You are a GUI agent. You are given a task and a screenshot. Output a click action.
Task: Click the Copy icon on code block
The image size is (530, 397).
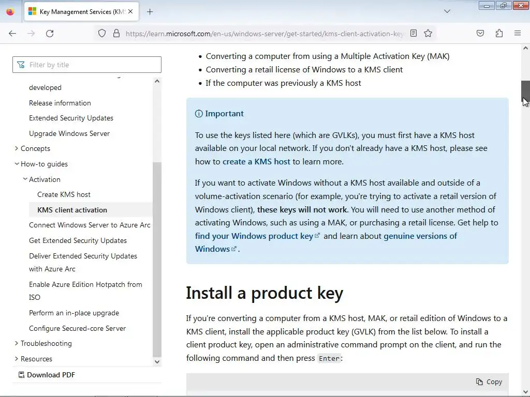(479, 382)
